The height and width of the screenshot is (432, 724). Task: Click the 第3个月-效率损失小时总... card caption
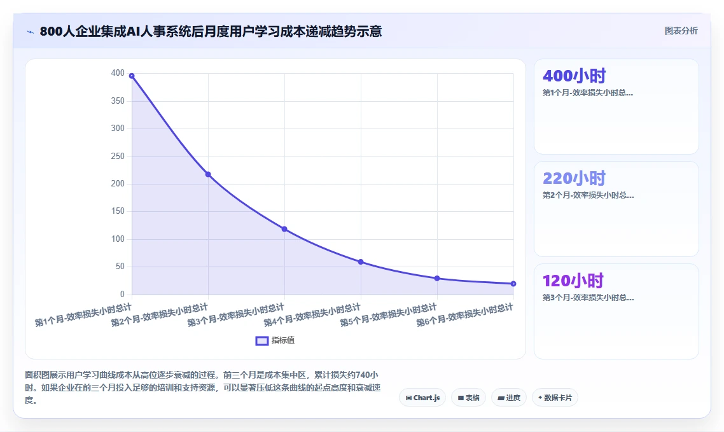point(588,298)
